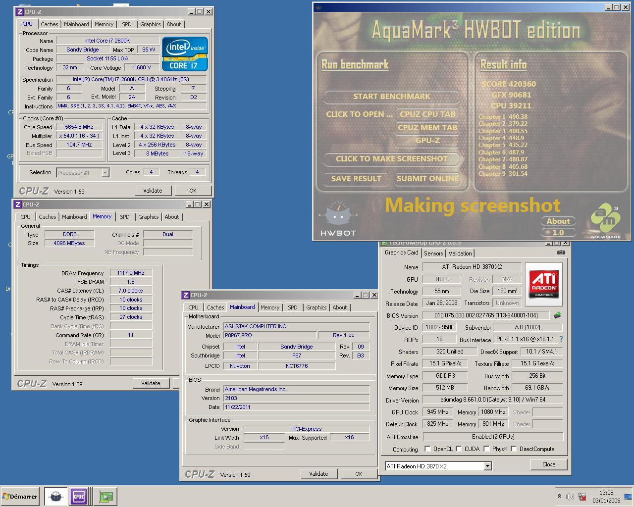Click the AquaMark logo in the corner
The image size is (634, 507).
point(605,221)
